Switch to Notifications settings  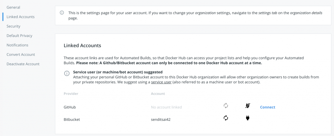point(17,45)
